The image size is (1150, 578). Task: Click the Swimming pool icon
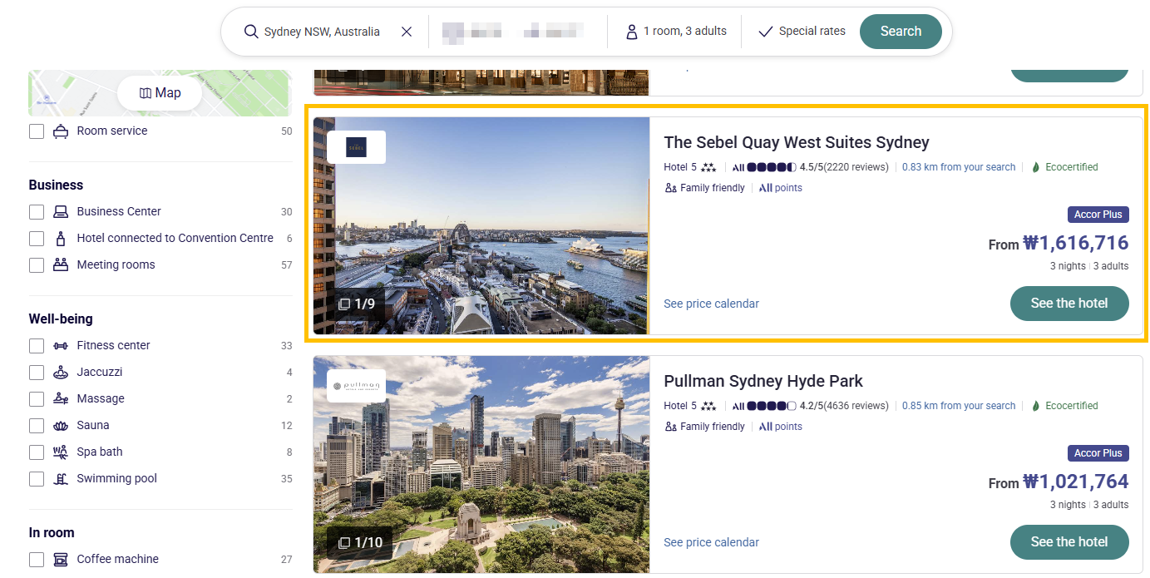tap(61, 479)
